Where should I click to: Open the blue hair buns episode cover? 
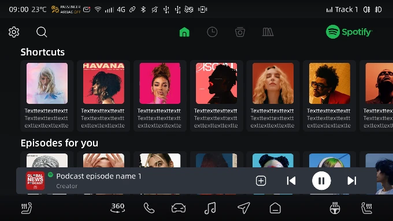click(x=273, y=160)
